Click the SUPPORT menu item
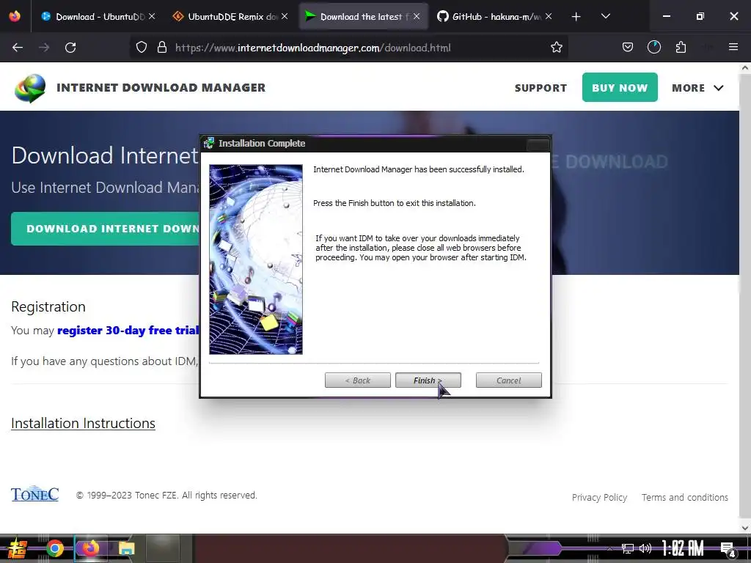Image resolution: width=751 pixels, height=563 pixels. [541, 88]
